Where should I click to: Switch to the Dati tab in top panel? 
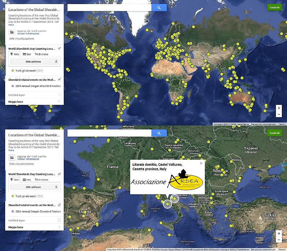coord(27,54)
